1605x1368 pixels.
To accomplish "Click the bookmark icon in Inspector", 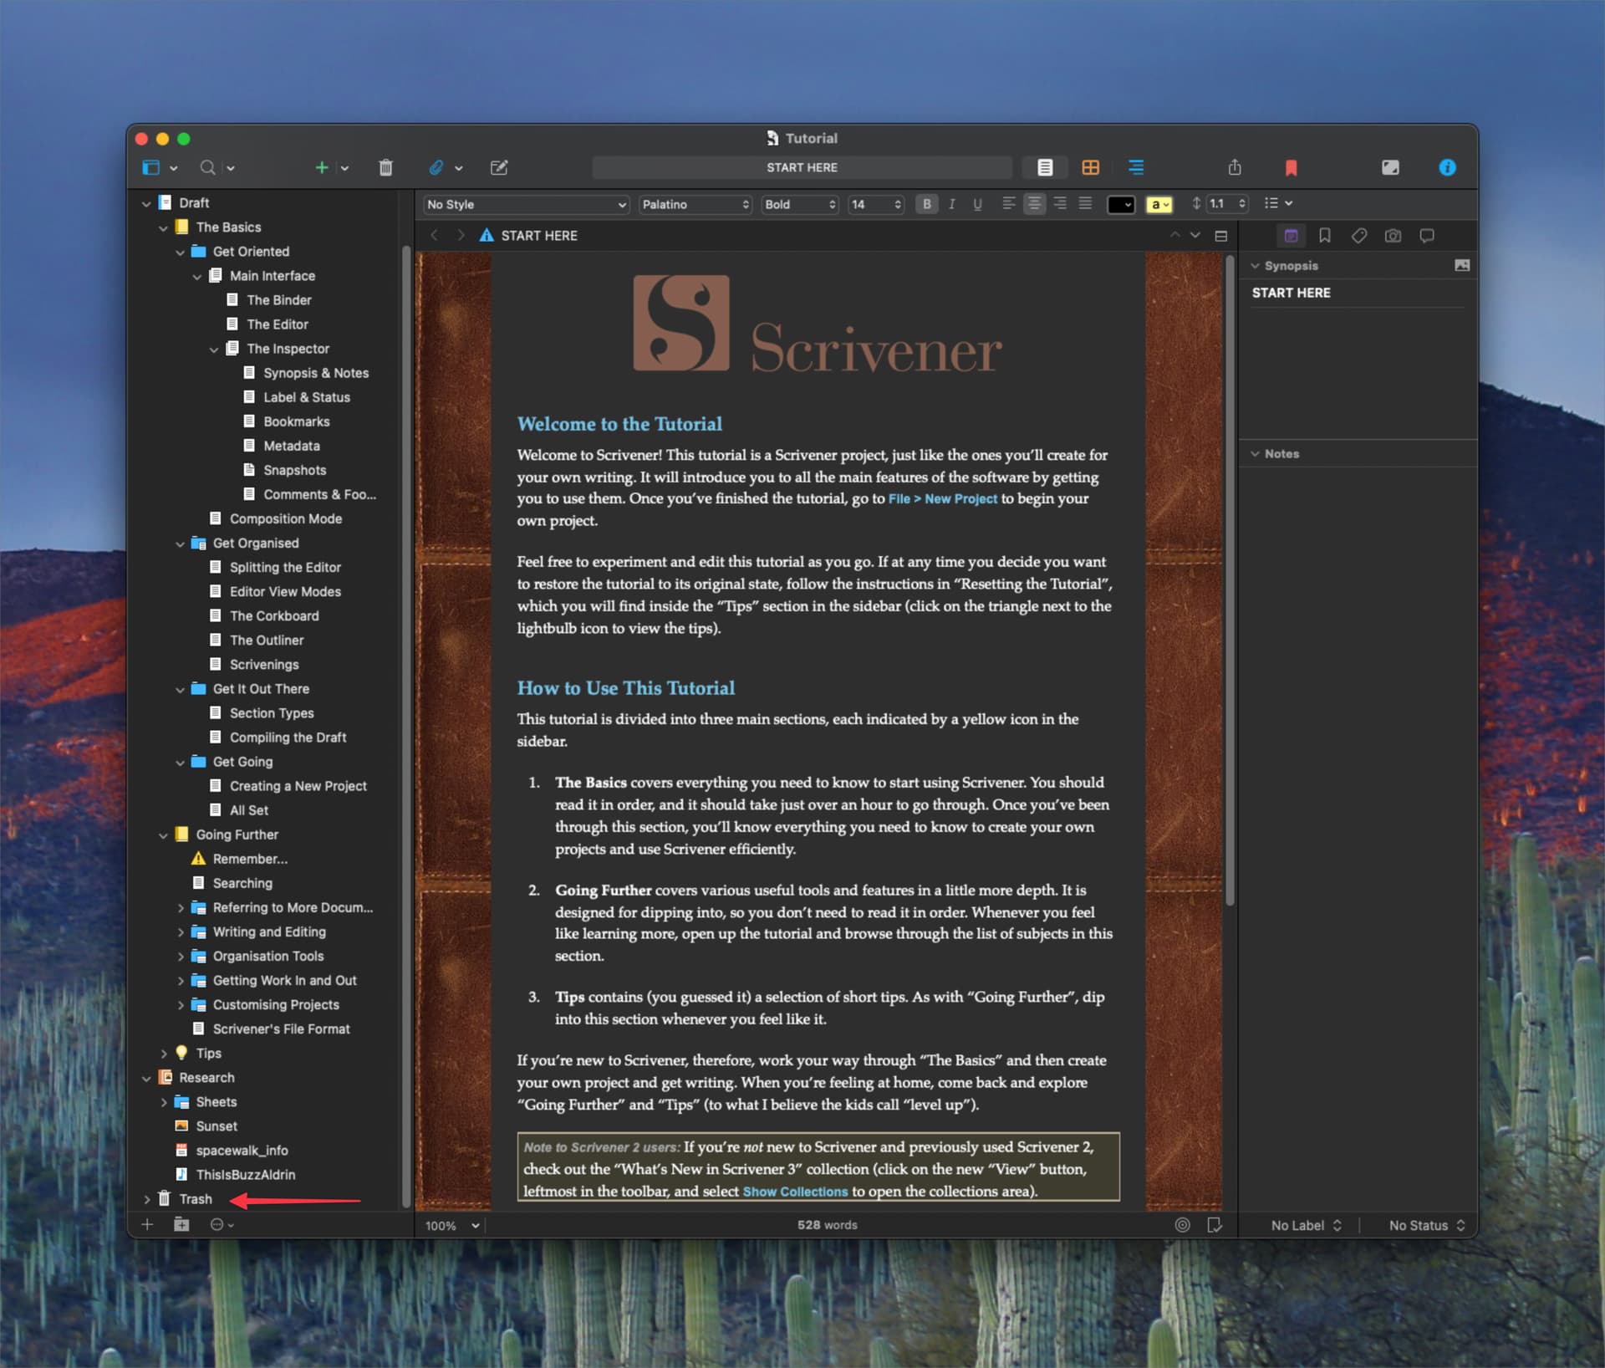I will tap(1322, 235).
